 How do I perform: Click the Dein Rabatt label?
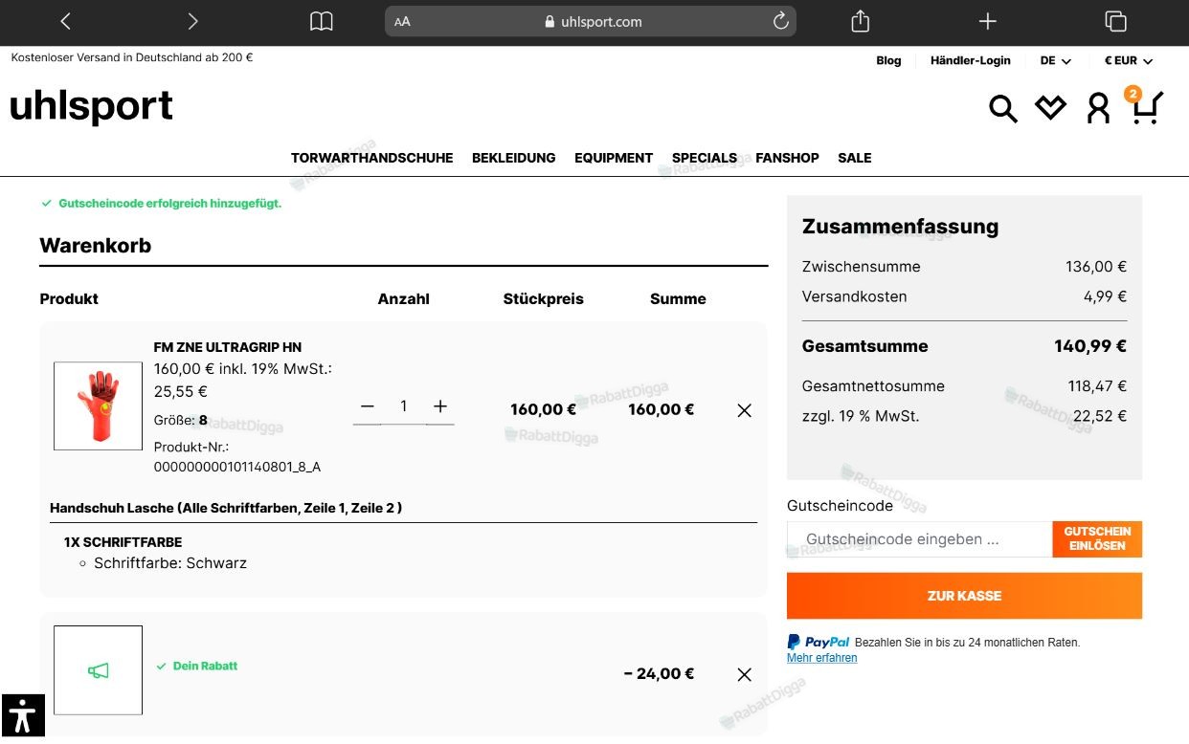tap(205, 666)
